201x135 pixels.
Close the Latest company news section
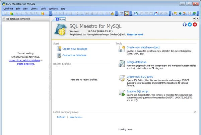(195, 112)
